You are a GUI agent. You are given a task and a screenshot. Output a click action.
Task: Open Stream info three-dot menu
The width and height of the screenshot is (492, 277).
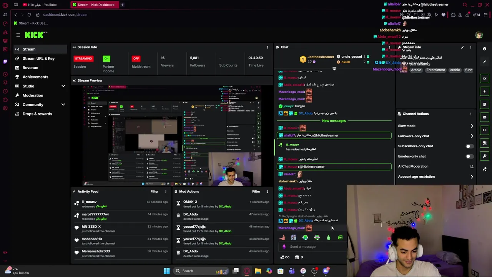coord(471,47)
